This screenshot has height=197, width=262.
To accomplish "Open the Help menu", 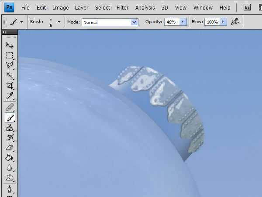I will (x=225, y=8).
